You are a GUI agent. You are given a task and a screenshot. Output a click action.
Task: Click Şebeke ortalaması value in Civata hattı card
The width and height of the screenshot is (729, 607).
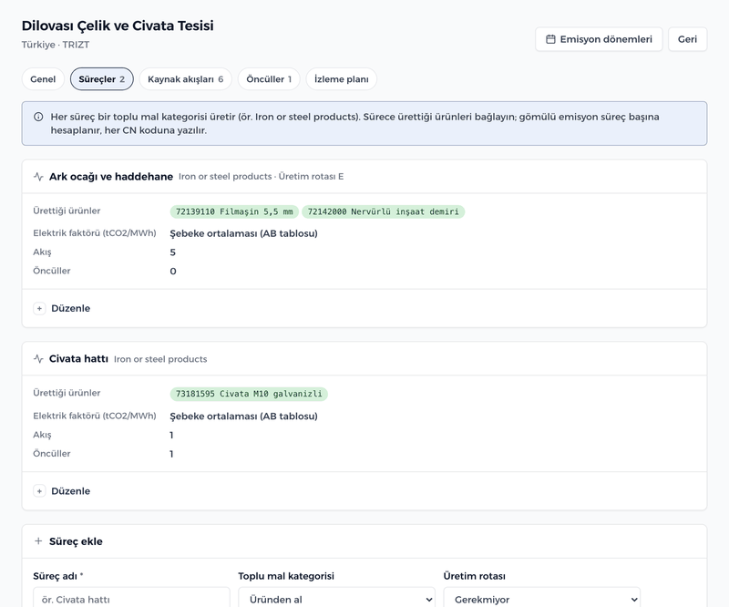pos(243,417)
